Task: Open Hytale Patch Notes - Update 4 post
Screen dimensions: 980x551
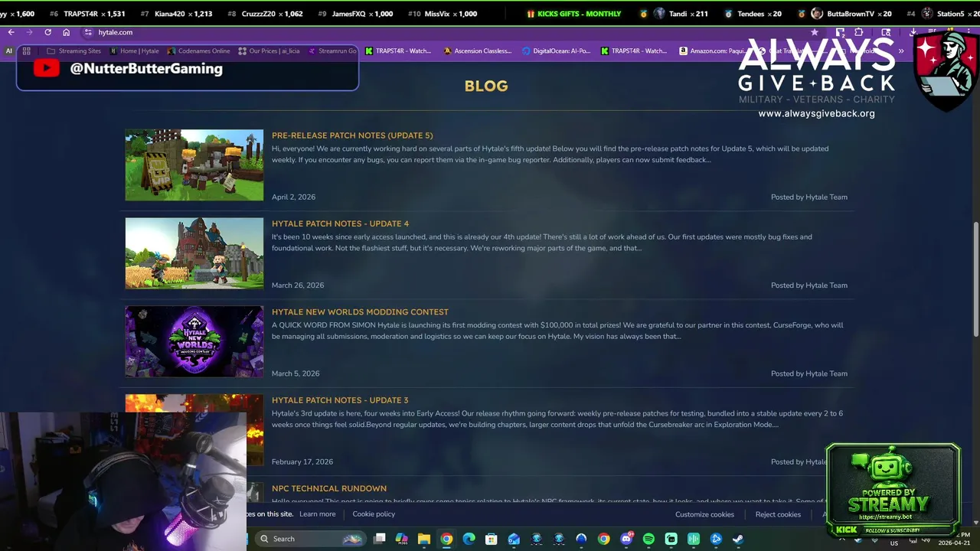Action: click(x=340, y=223)
